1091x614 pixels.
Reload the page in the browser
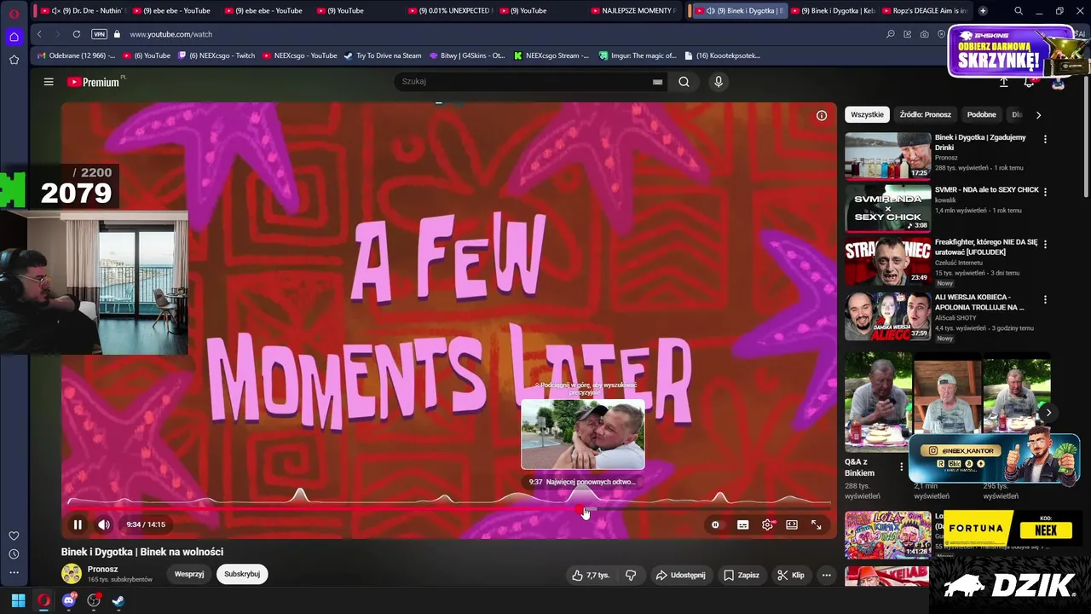77,34
